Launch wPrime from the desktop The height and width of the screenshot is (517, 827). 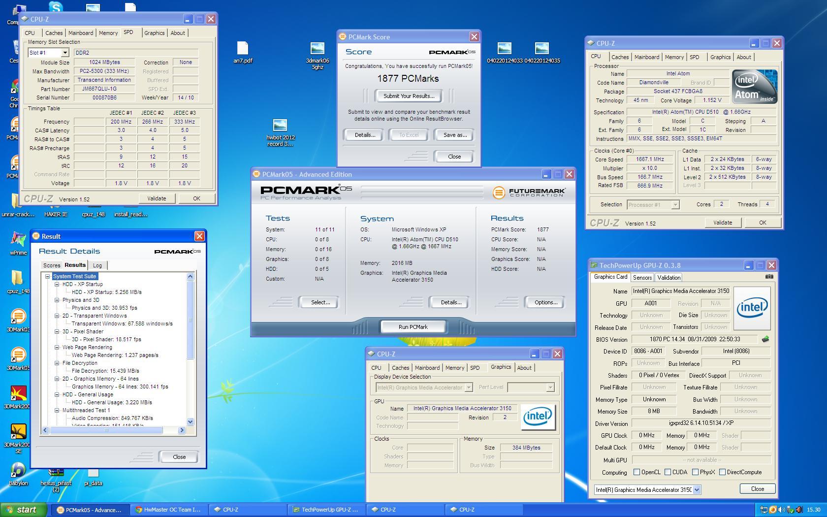point(18,243)
